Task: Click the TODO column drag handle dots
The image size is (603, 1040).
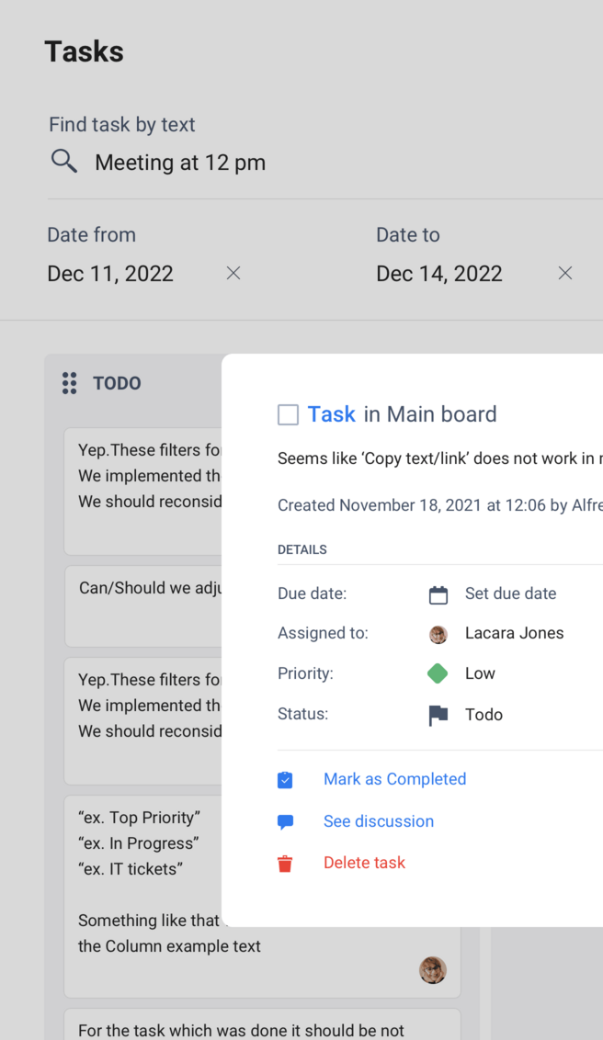Action: pyautogui.click(x=69, y=383)
